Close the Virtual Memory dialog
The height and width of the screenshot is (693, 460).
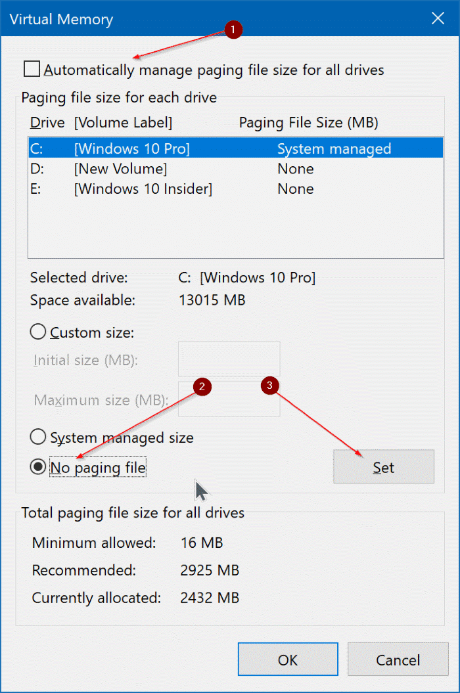coord(438,18)
